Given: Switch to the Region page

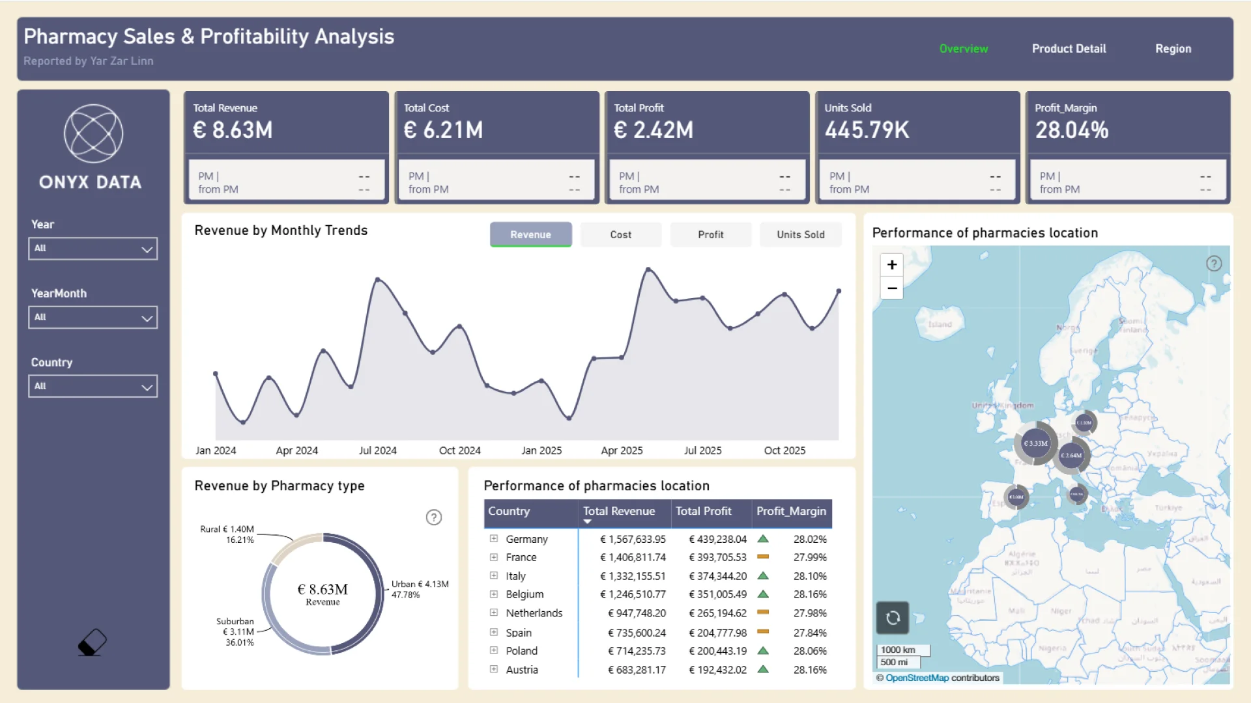Looking at the screenshot, I should [x=1173, y=49].
